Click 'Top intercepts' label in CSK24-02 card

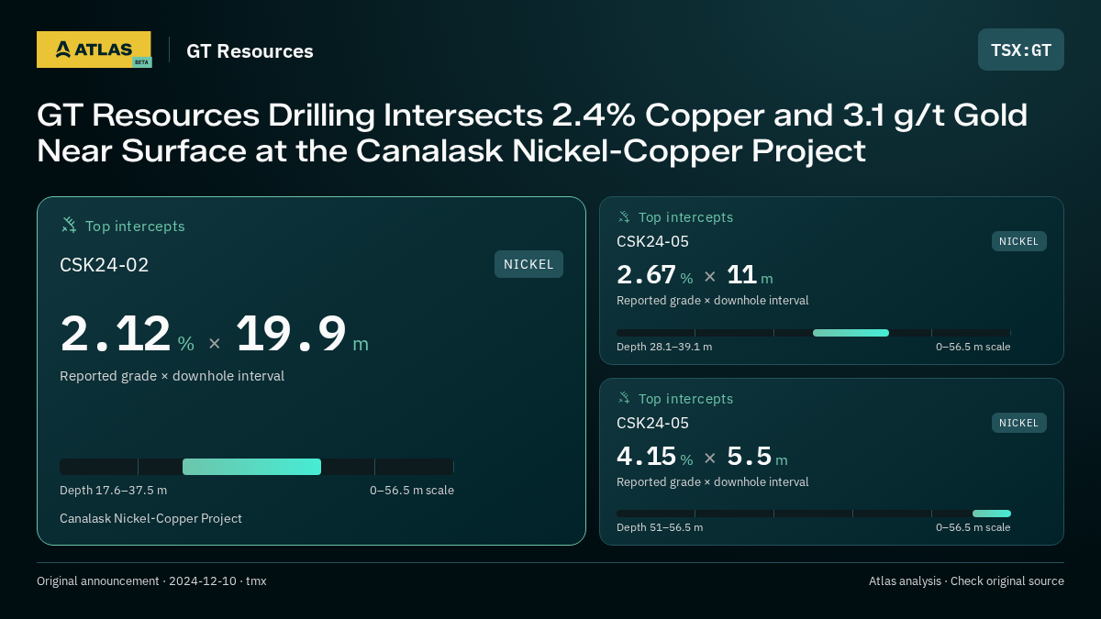click(135, 226)
